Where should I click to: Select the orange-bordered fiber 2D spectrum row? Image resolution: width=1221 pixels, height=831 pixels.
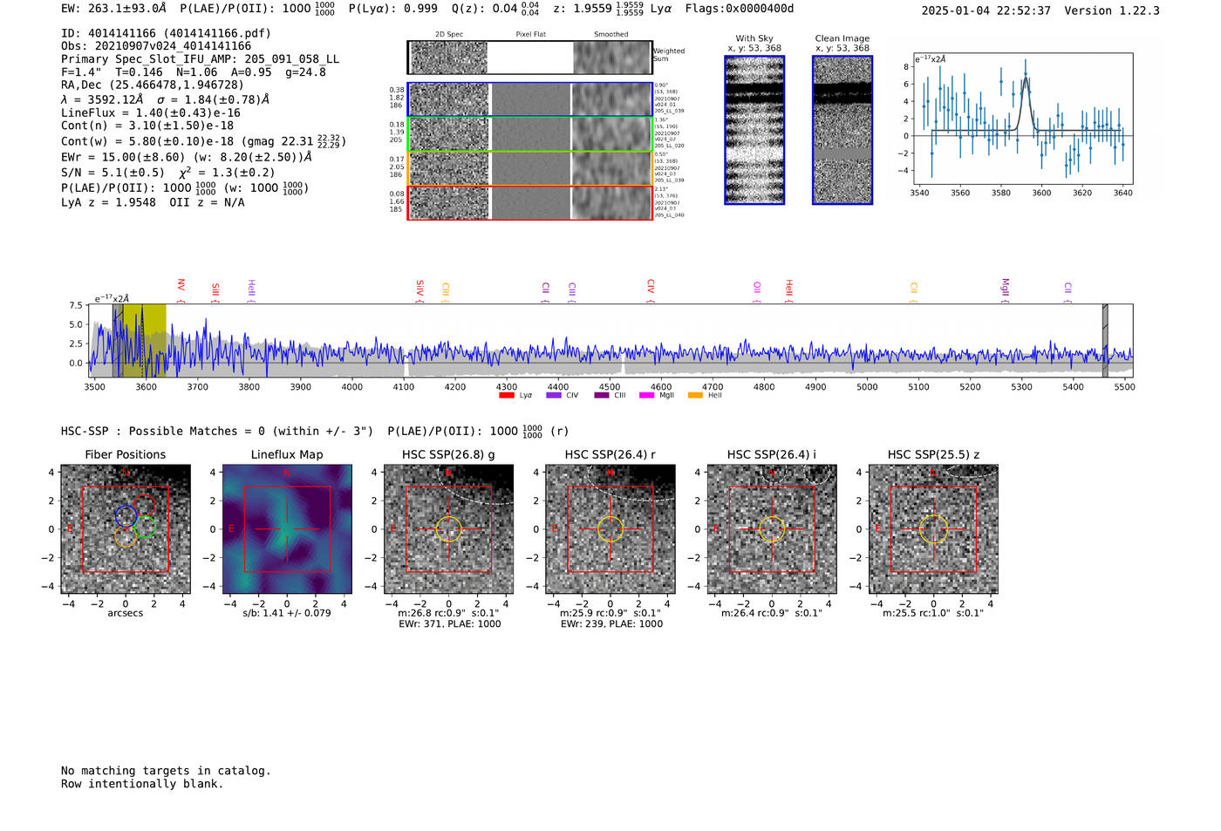pos(530,168)
